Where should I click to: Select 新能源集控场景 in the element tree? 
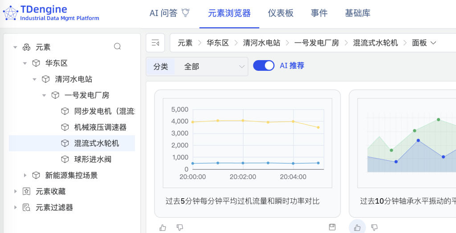tap(72, 175)
